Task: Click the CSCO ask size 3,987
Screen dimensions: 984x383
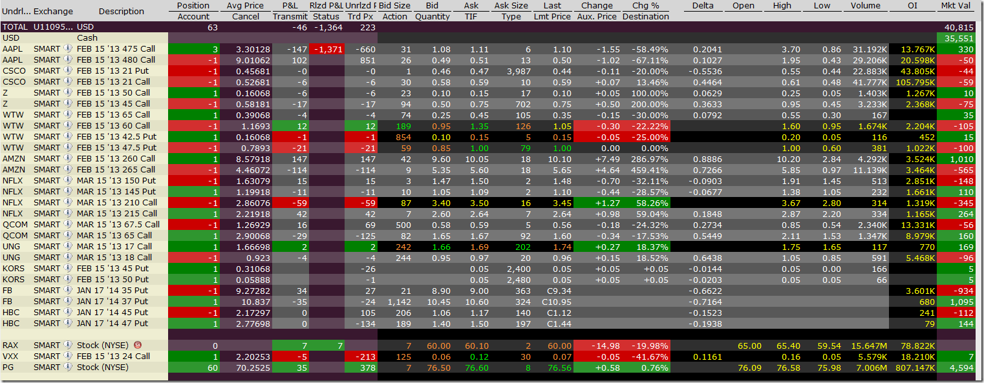Action: point(518,71)
